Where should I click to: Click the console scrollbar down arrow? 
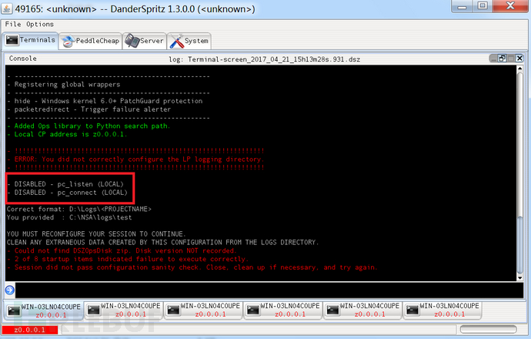[519, 278]
